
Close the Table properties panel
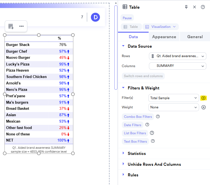tap(194, 7)
